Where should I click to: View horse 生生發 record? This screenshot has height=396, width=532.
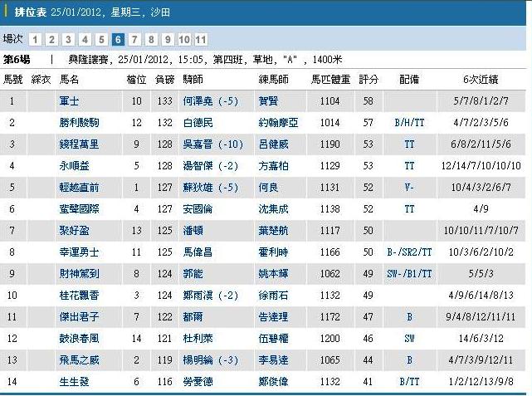(74, 381)
